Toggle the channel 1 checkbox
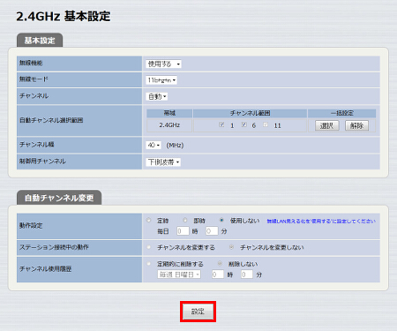Image resolution: width=397 pixels, height=331 pixels. click(x=221, y=124)
